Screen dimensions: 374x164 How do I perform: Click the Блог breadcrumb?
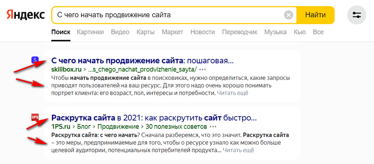click(84, 126)
